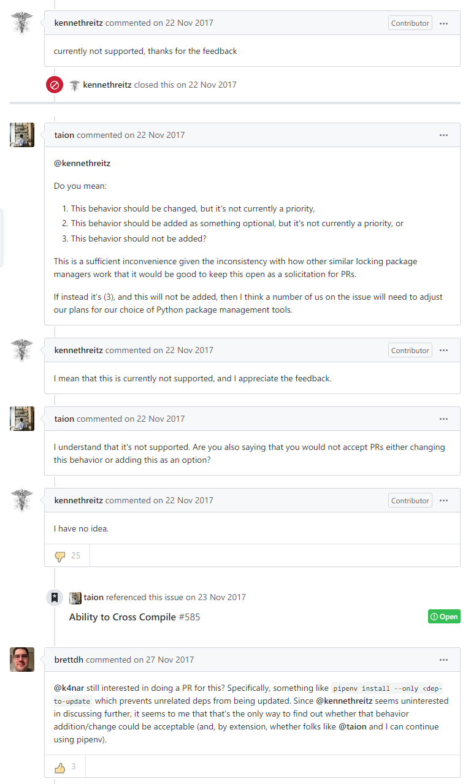Click the small taion avatar in the referenced event

click(75, 598)
